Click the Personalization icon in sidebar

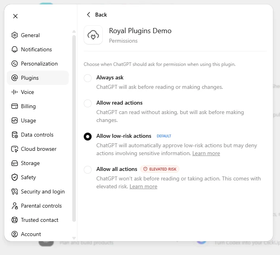click(x=15, y=64)
